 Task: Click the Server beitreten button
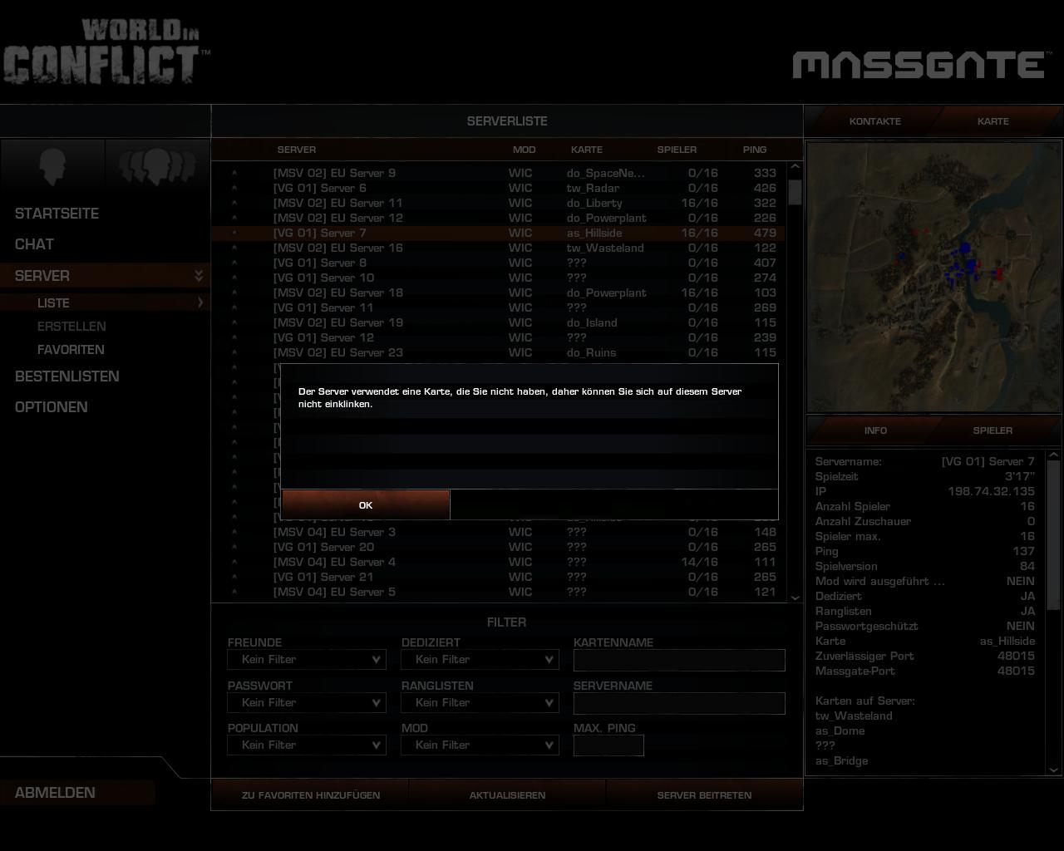pos(704,795)
